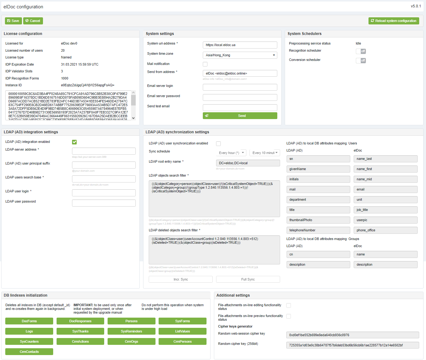Click the Instance ID value text
The image size is (426, 360).
coord(87,85)
